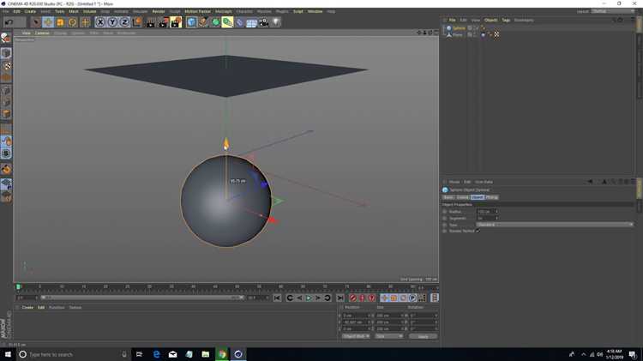
Task: Click the Attributes back arrow icon
Action: pyautogui.click(x=590, y=181)
